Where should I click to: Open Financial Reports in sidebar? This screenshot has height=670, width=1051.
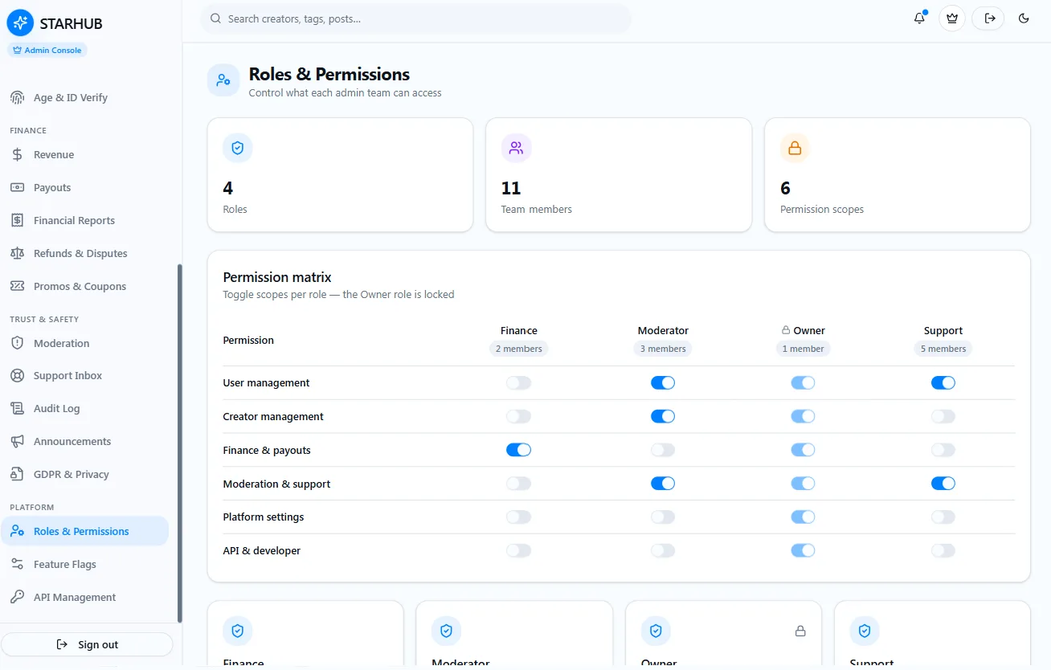pyautogui.click(x=84, y=220)
